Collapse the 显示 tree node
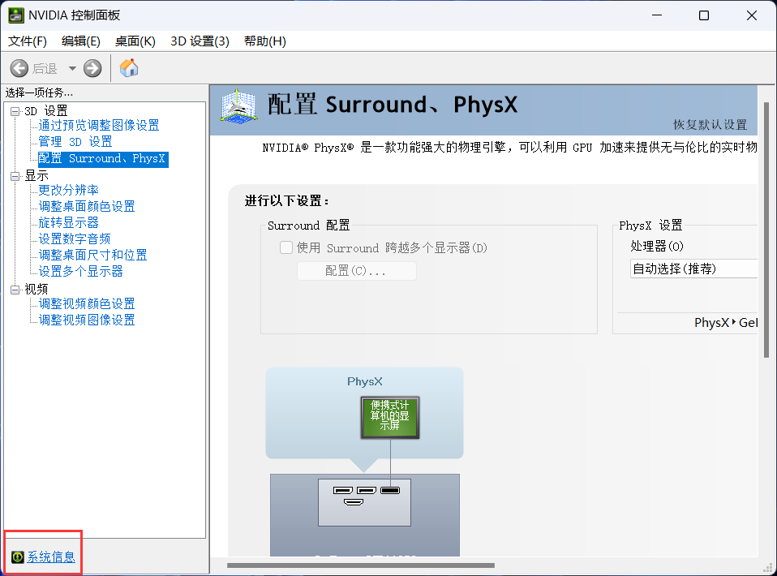Viewport: 777px width, 576px height. click(15, 176)
